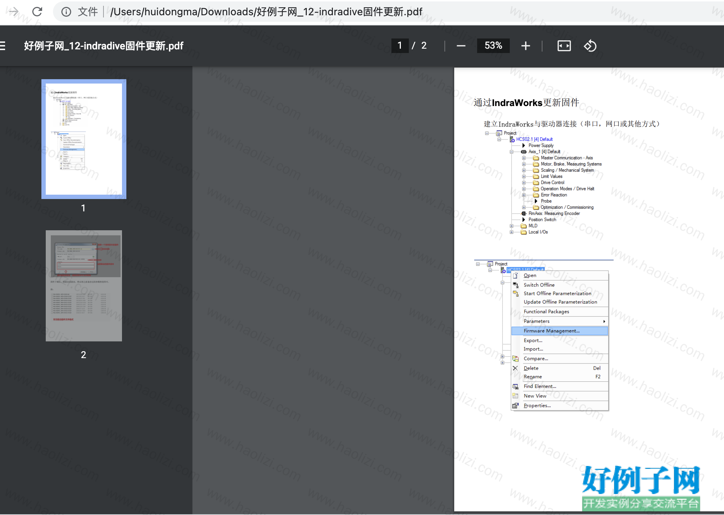
Task: Select Power Supply tree item
Action: [541, 146]
